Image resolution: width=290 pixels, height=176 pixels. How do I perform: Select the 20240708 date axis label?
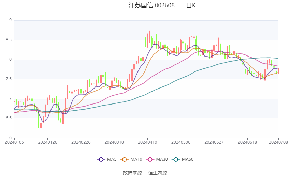click(x=278, y=142)
